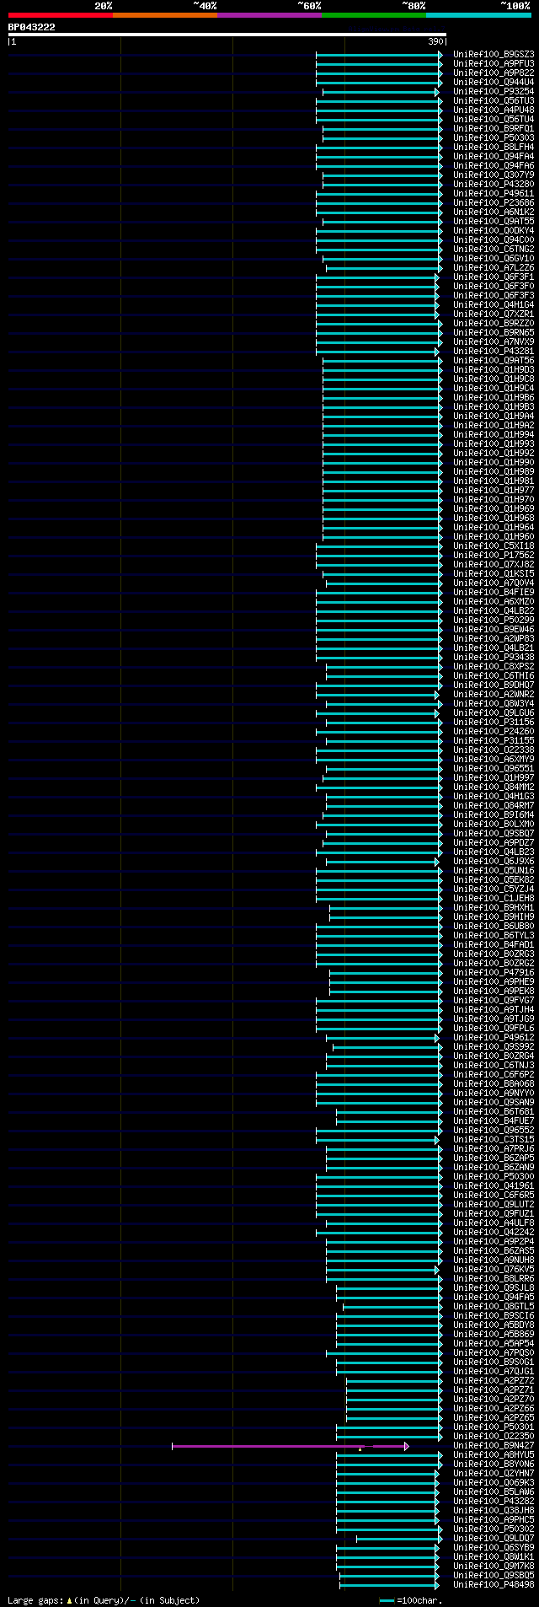Click the cyan alignment bar for UniRef100_B9GSZ3
The width and height of the screenshot is (539, 1607).
click(x=379, y=55)
